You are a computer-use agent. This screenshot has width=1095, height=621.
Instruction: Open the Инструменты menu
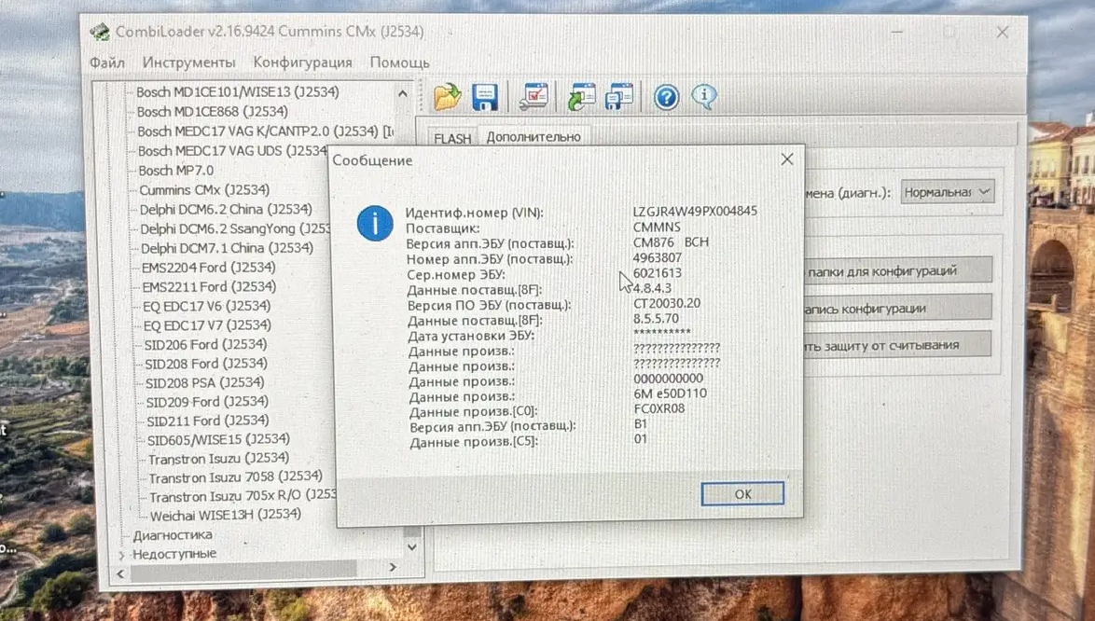pos(188,62)
